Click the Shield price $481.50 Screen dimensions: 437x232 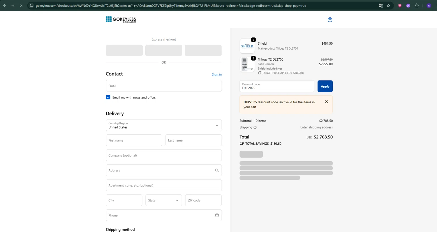coord(327,43)
